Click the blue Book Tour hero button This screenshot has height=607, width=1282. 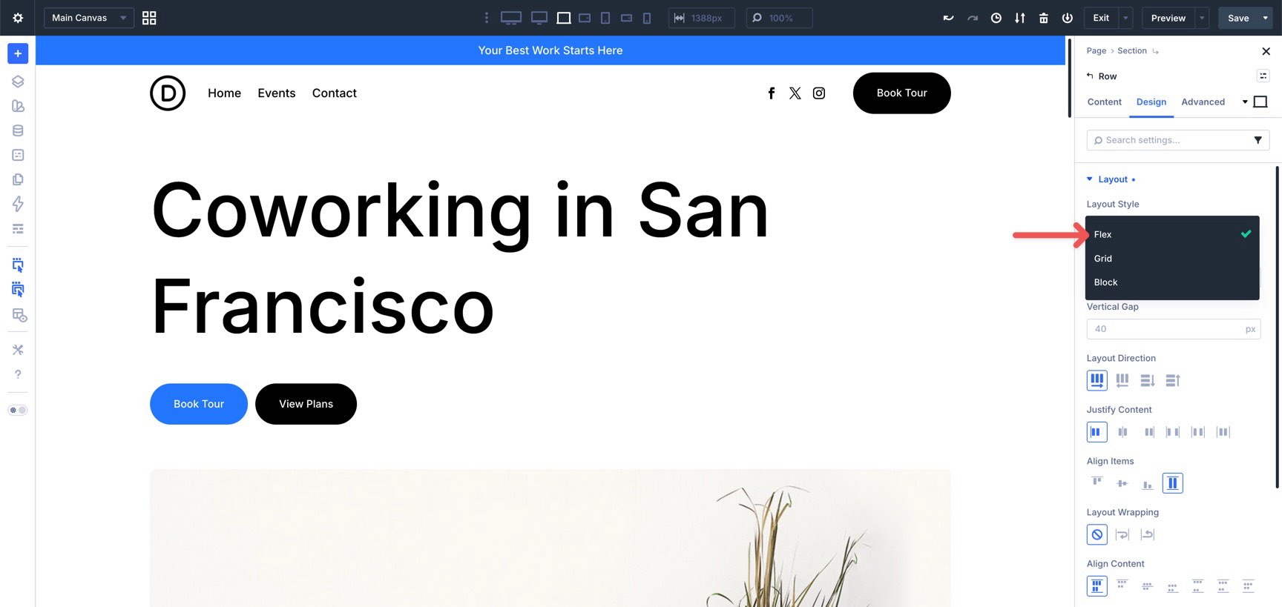(x=199, y=404)
